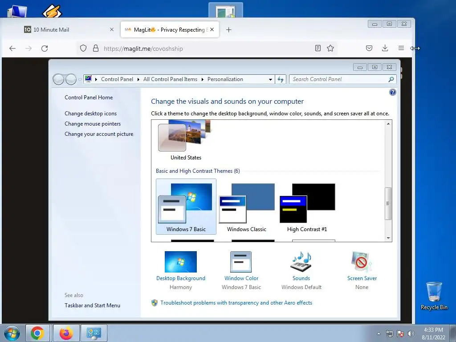The height and width of the screenshot is (342, 456).
Task: Click Control Panel taskbar button
Action: tap(94, 333)
